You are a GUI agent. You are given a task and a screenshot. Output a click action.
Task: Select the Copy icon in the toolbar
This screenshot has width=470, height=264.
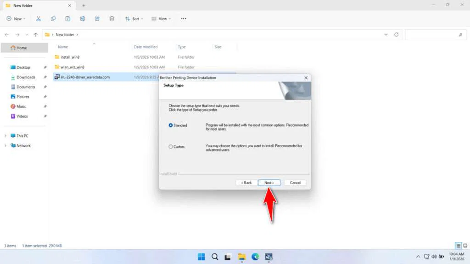pyautogui.click(x=53, y=18)
